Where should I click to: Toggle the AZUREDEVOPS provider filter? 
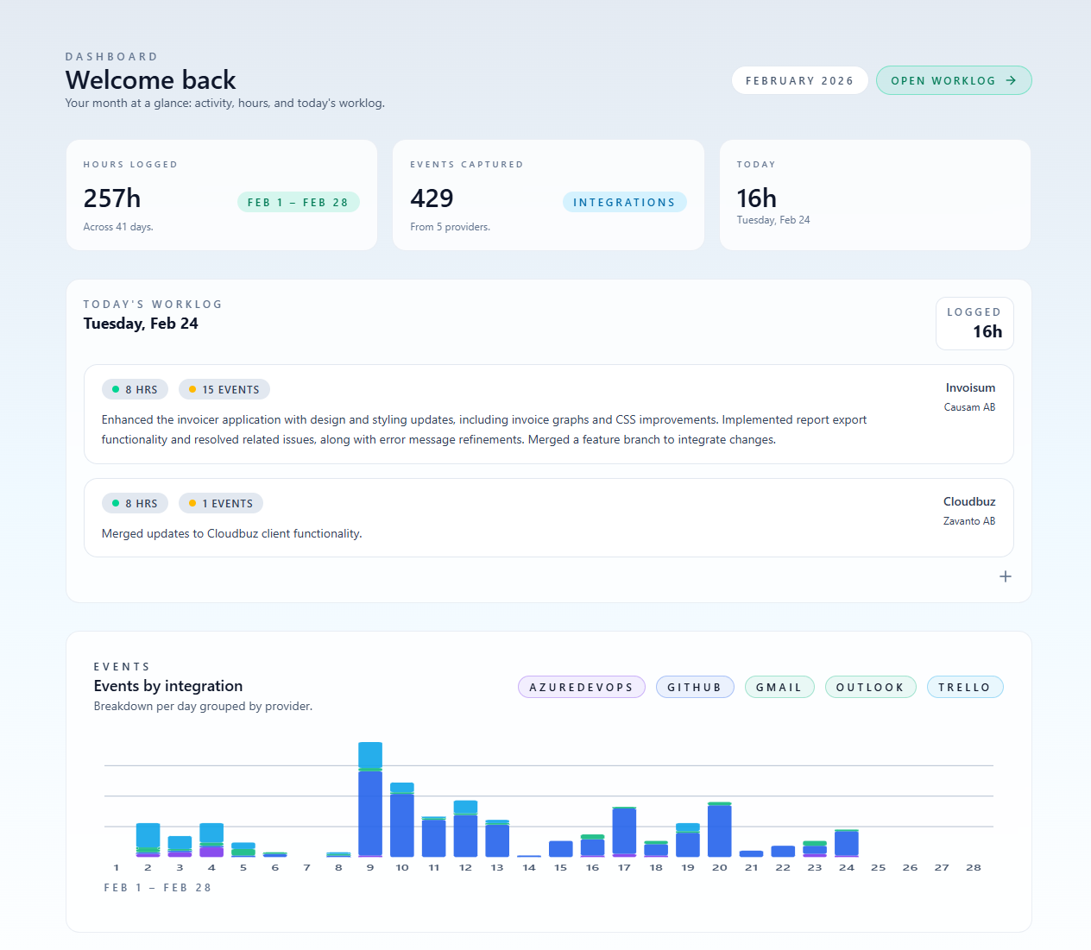581,687
